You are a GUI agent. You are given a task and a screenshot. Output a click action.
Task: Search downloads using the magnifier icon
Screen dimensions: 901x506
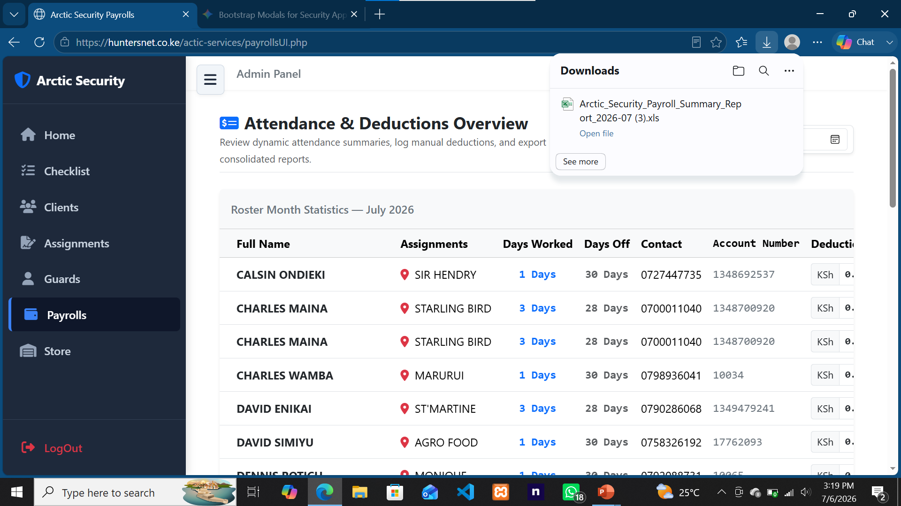coord(764,71)
